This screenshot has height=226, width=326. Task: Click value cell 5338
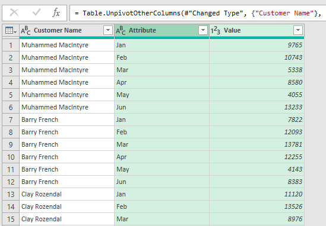click(257, 70)
